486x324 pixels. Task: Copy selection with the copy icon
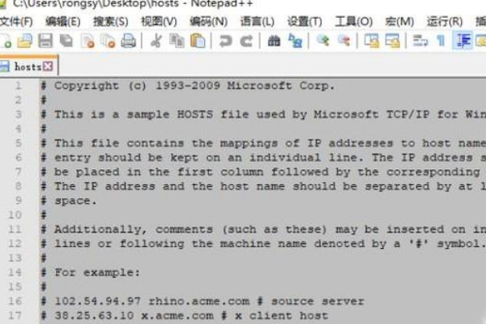(x=177, y=40)
